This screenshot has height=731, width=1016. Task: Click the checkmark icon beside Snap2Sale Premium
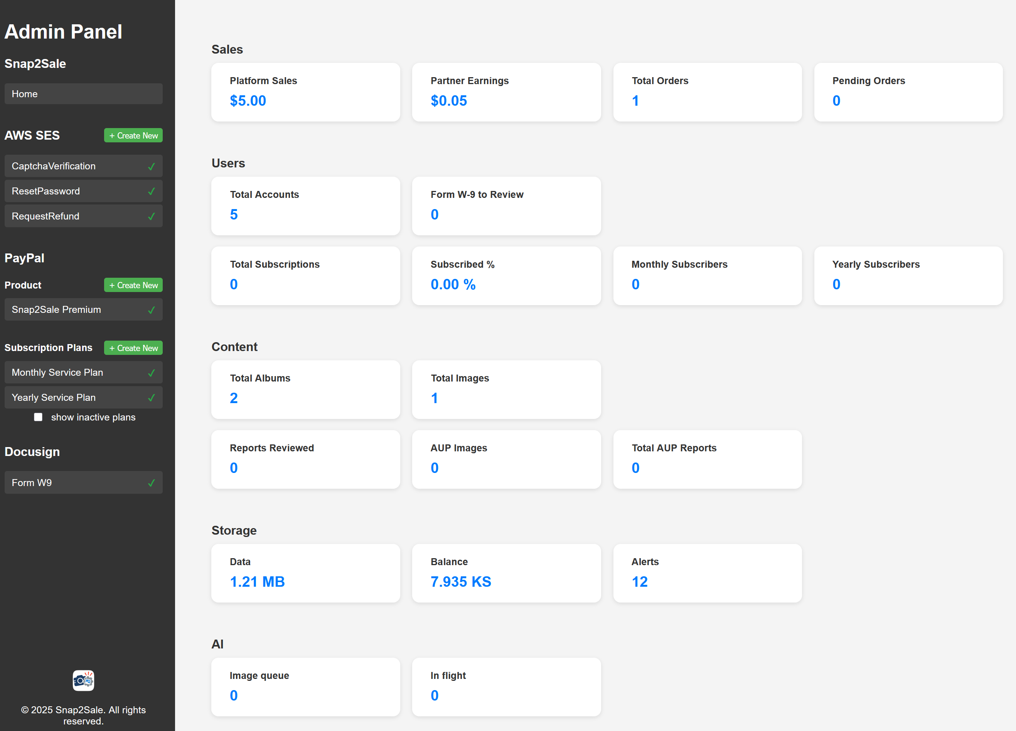pyautogui.click(x=152, y=310)
